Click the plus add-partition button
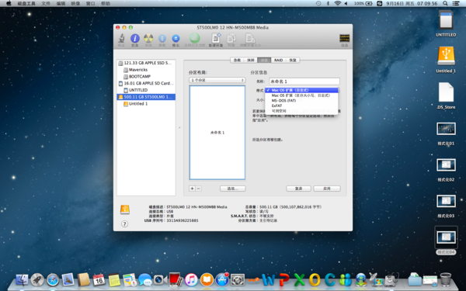The height and width of the screenshot is (291, 466). [193, 189]
